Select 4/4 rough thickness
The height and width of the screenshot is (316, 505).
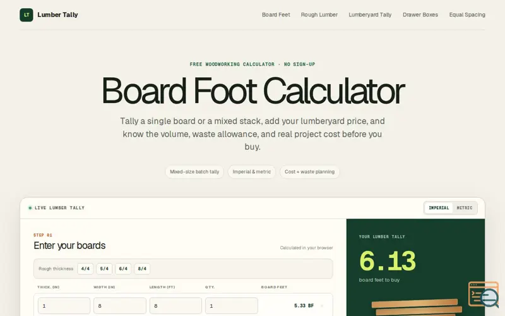[x=85, y=269]
